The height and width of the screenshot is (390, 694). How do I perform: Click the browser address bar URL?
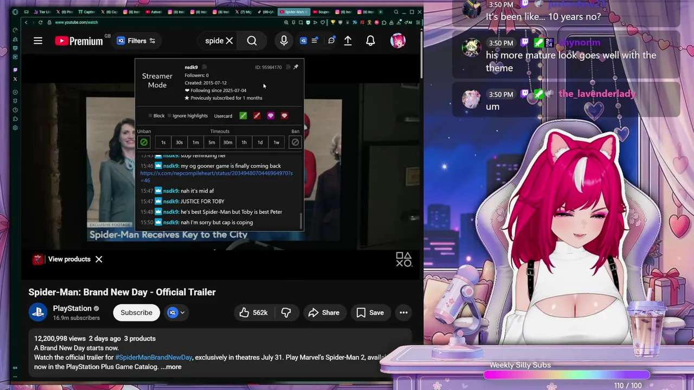(76, 22)
